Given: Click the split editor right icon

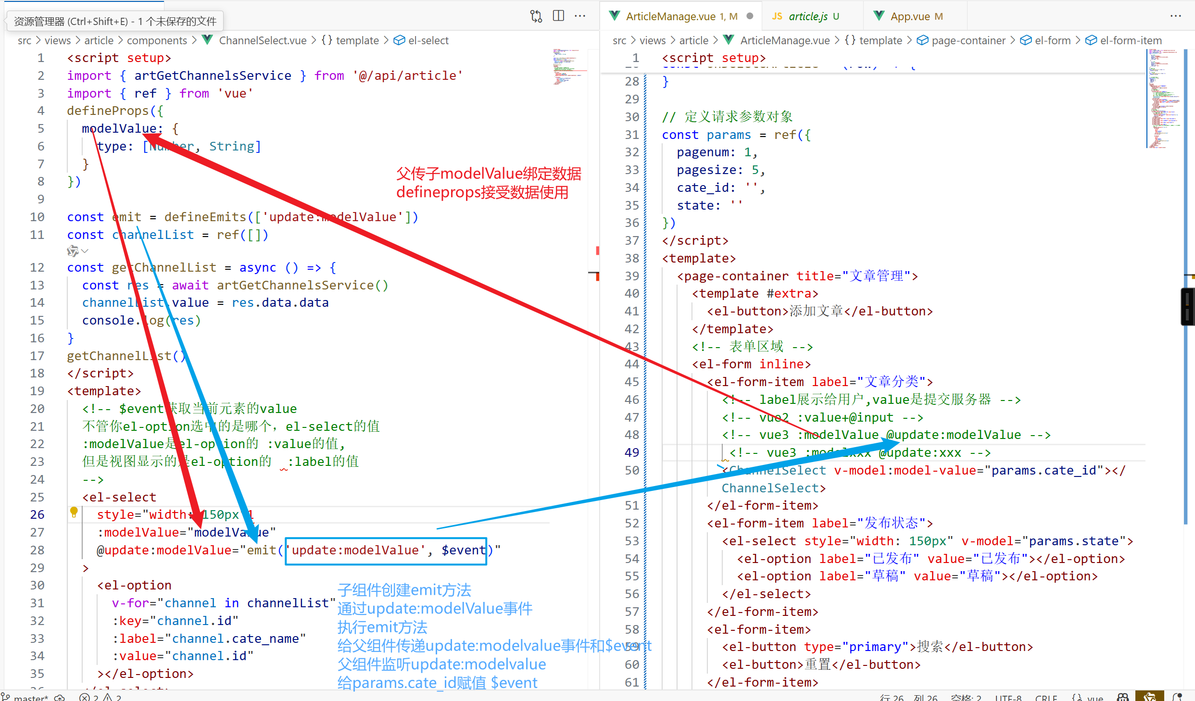Looking at the screenshot, I should (x=558, y=16).
